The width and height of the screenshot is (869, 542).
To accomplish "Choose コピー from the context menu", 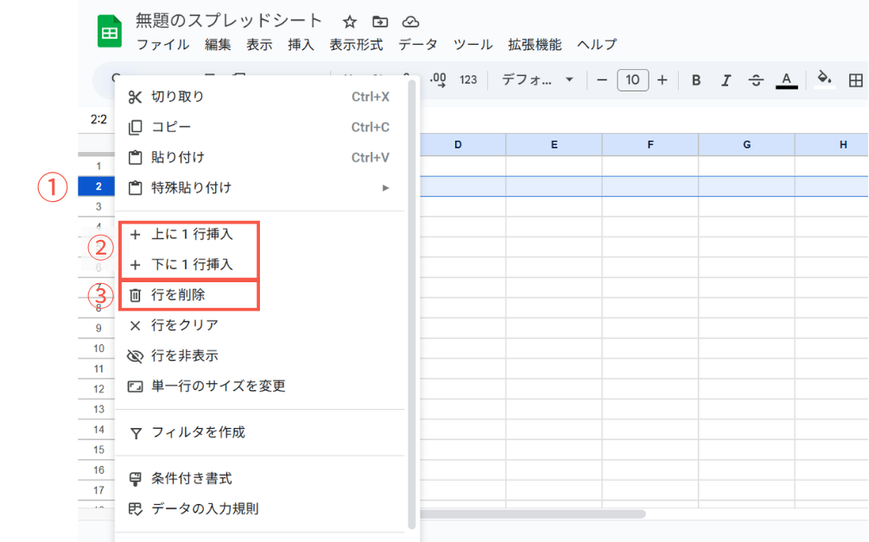I will coord(259,128).
